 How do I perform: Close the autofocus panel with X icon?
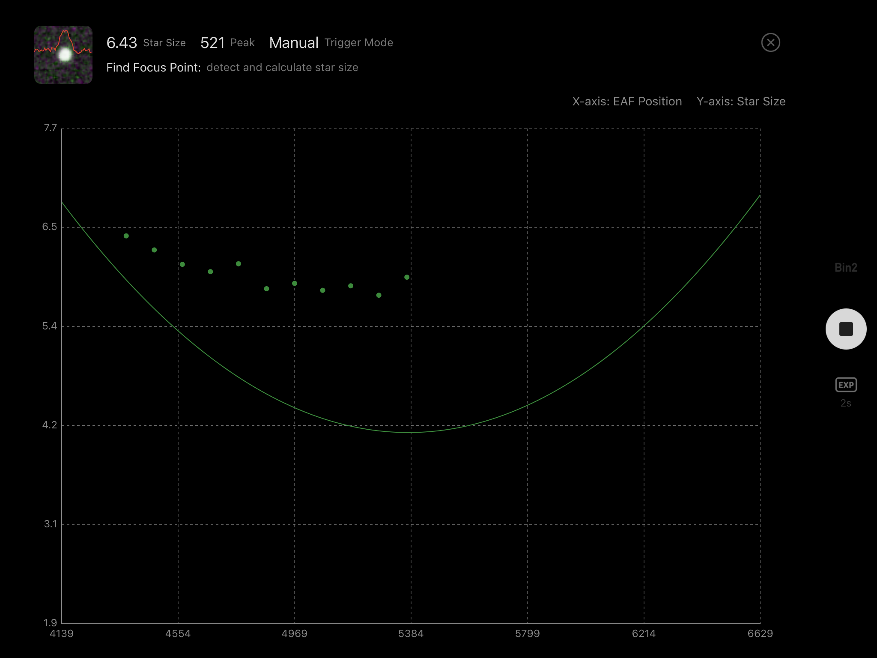[x=770, y=42]
